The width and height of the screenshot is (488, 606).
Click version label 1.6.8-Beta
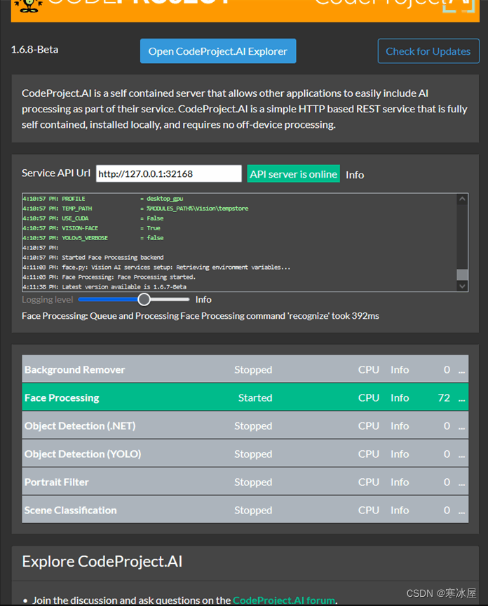35,49
